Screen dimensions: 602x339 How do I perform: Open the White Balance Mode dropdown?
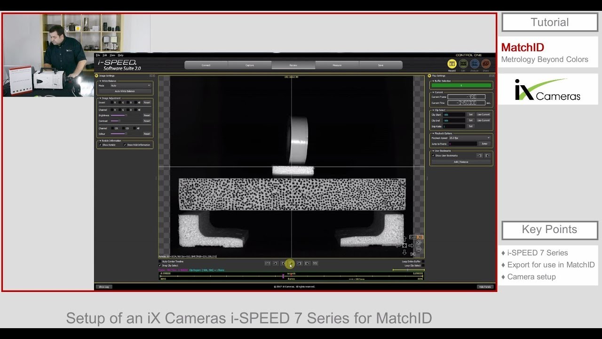130,86
